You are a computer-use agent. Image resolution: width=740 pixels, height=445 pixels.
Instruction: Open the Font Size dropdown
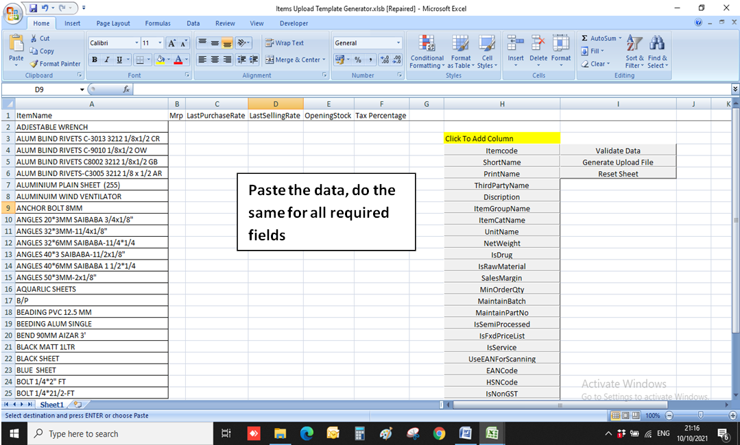pos(154,43)
